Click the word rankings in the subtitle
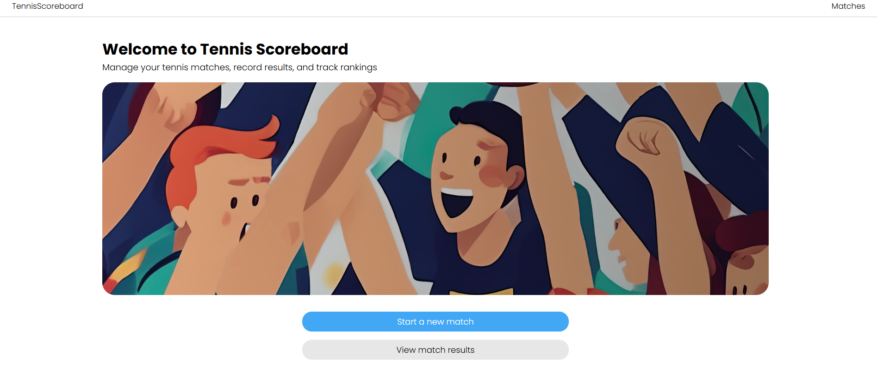 [x=359, y=68]
